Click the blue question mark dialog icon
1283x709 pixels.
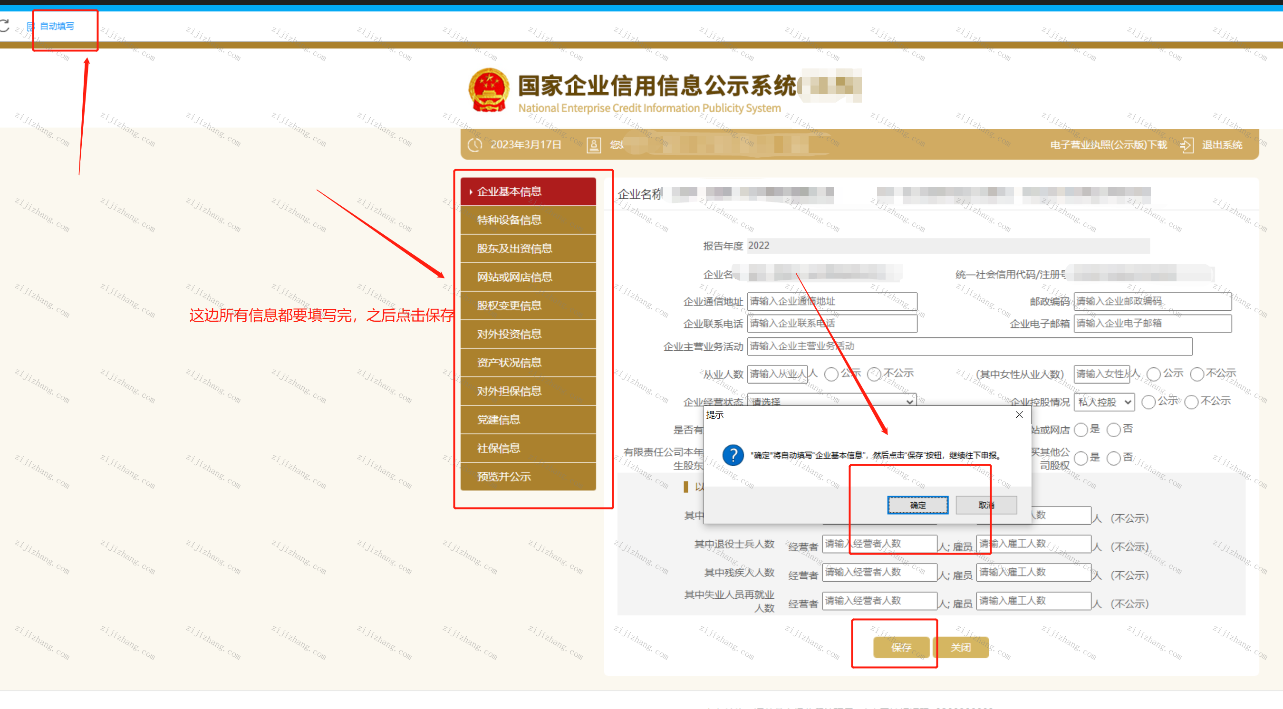pyautogui.click(x=733, y=455)
